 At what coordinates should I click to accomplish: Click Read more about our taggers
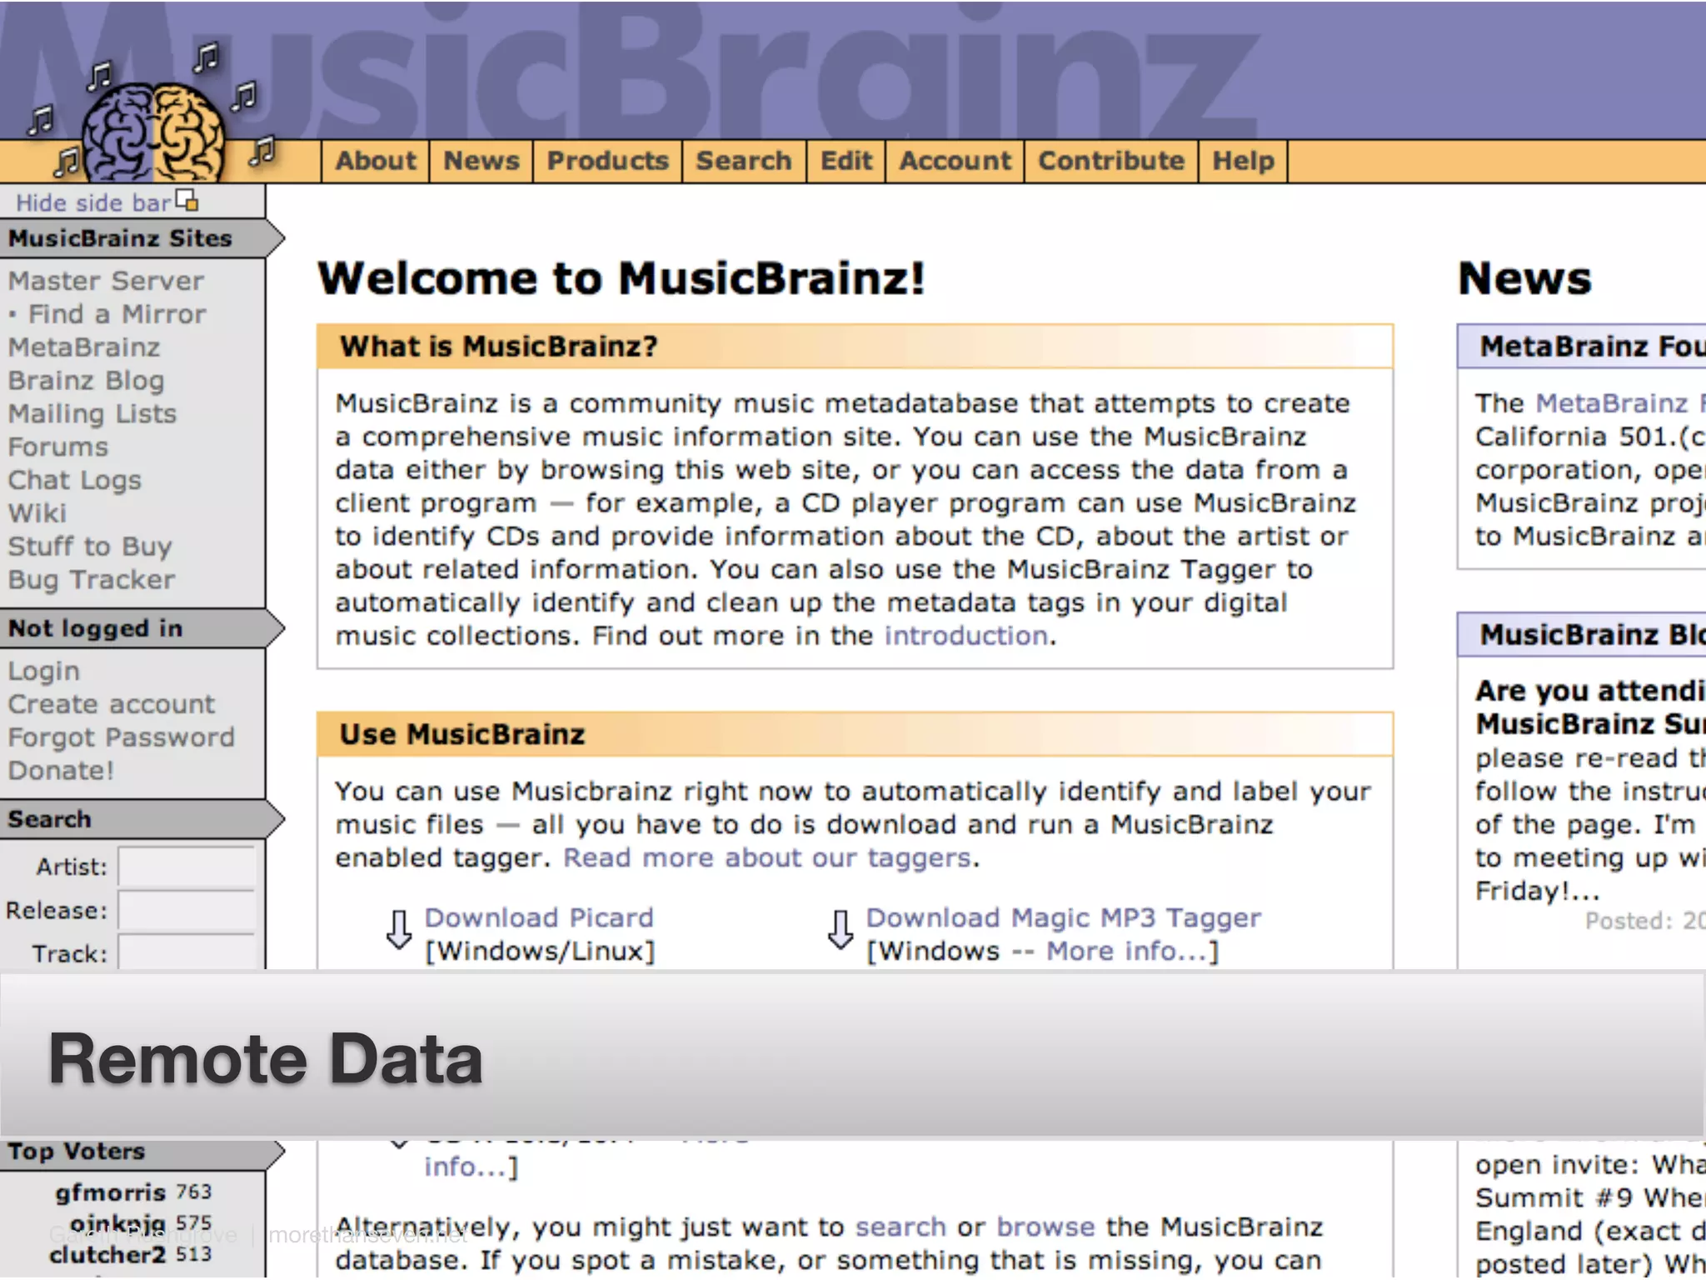(x=767, y=857)
